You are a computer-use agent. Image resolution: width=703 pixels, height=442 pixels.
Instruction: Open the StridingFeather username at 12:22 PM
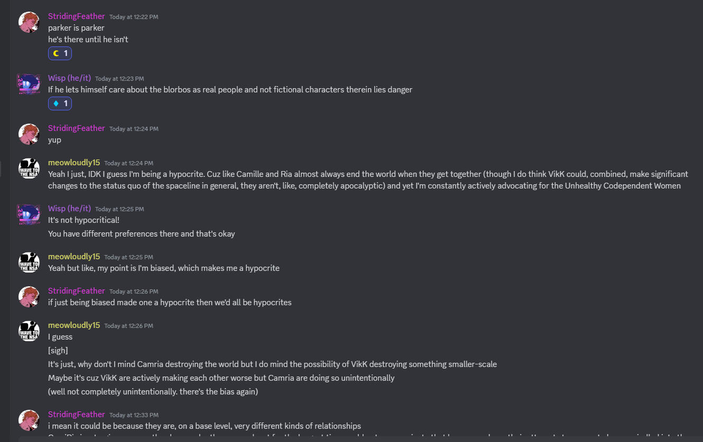pyautogui.click(x=77, y=16)
